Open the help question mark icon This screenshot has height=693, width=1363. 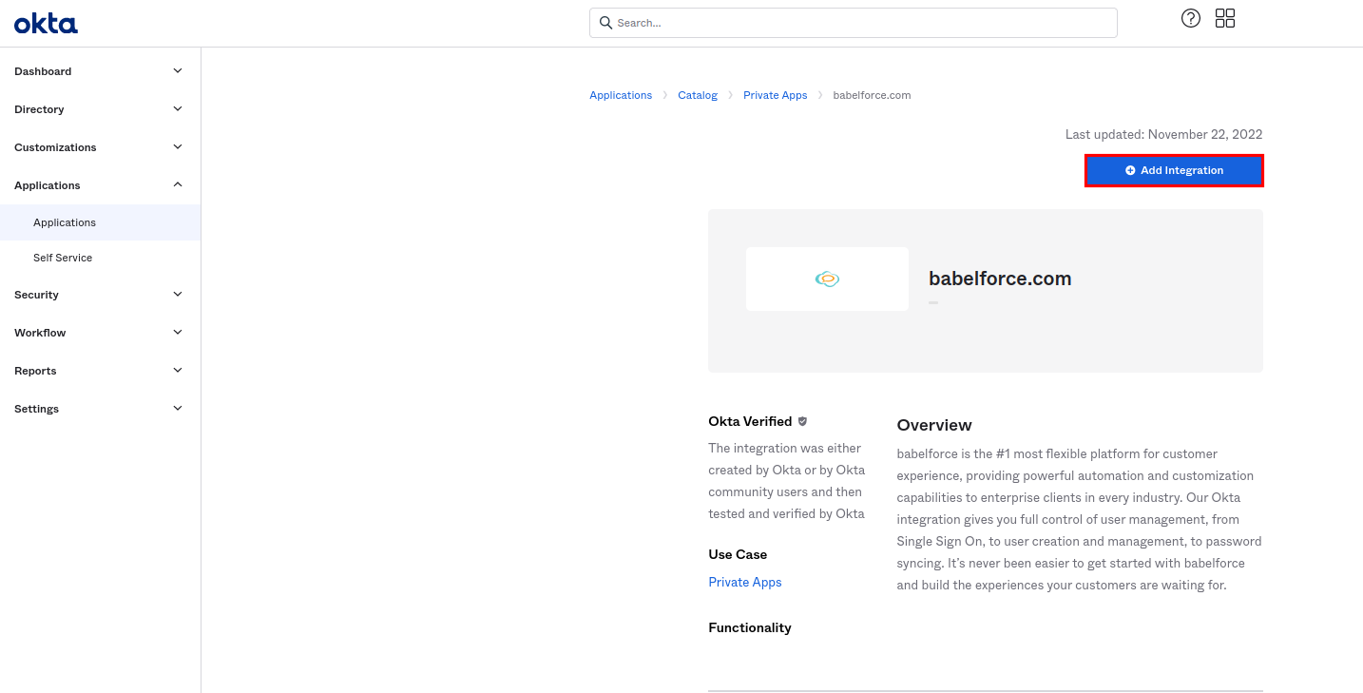point(1191,18)
